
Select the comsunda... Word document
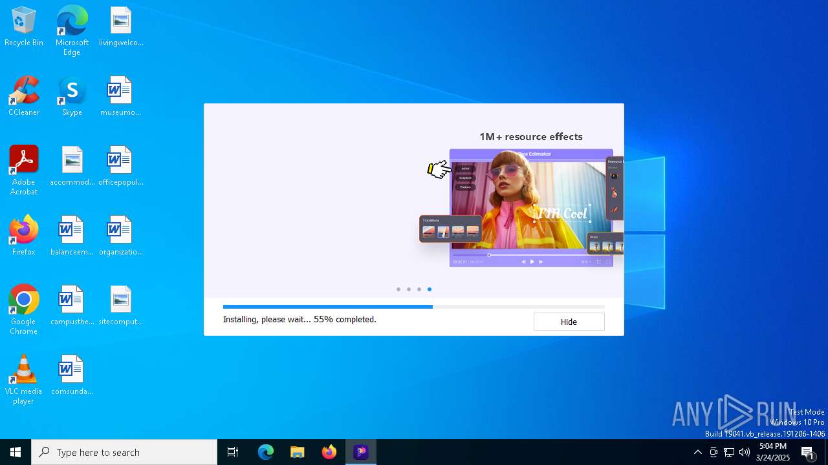point(72,376)
